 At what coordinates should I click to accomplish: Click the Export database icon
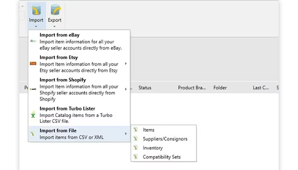[55, 10]
